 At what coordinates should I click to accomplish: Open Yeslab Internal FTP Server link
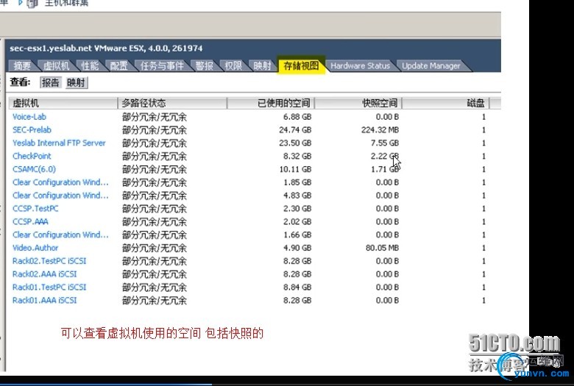click(x=59, y=143)
